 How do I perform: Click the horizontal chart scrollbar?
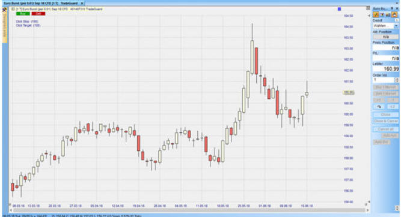[189, 210]
